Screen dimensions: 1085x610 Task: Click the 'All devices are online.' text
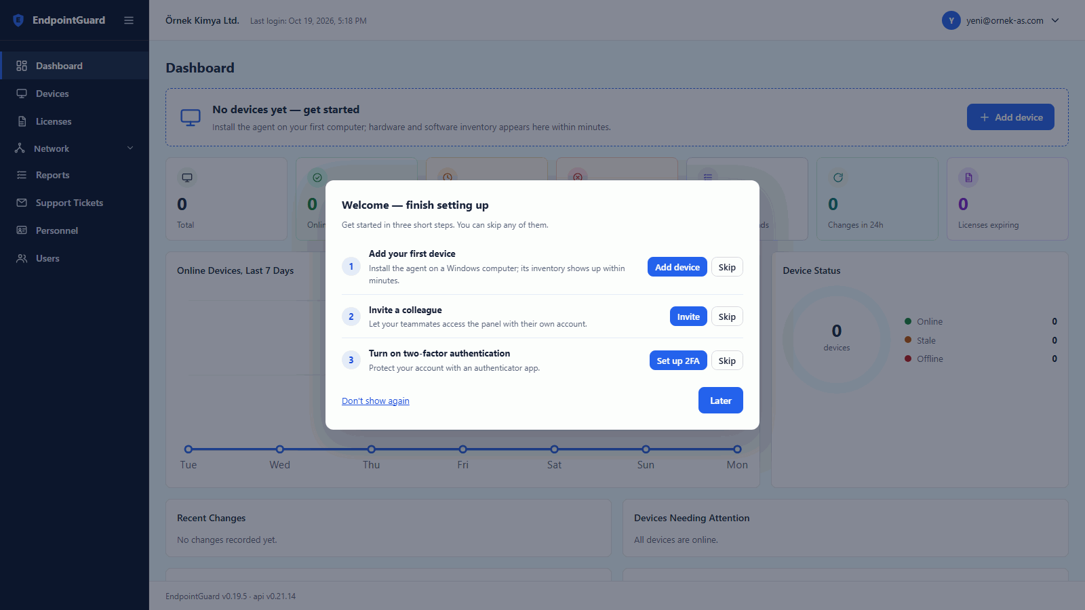point(676,540)
